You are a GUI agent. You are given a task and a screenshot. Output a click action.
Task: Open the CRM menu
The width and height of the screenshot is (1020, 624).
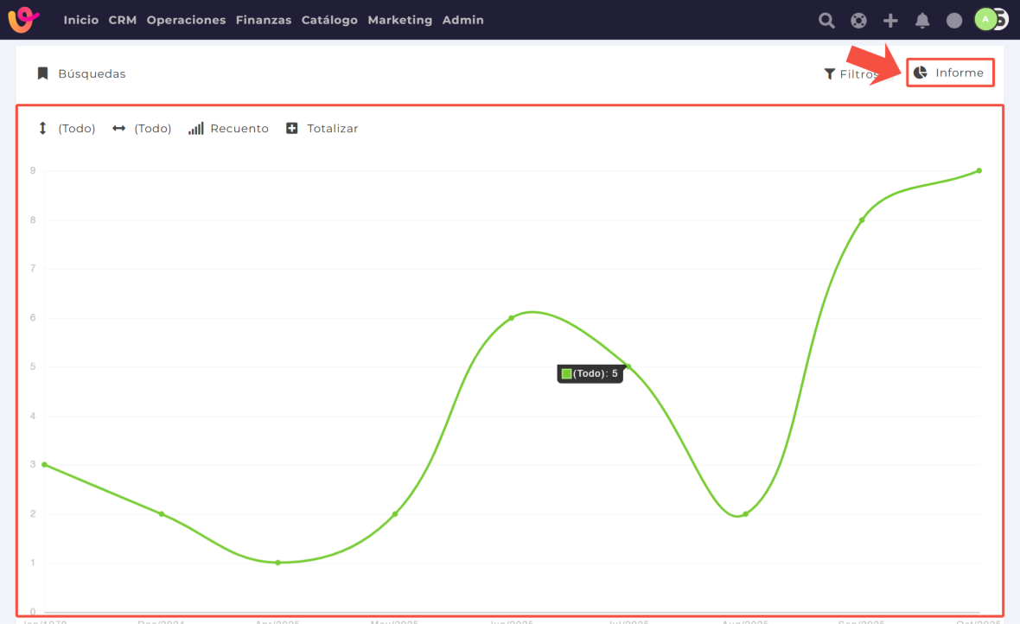pos(123,20)
